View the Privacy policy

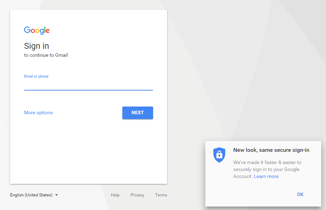pyautogui.click(x=137, y=195)
